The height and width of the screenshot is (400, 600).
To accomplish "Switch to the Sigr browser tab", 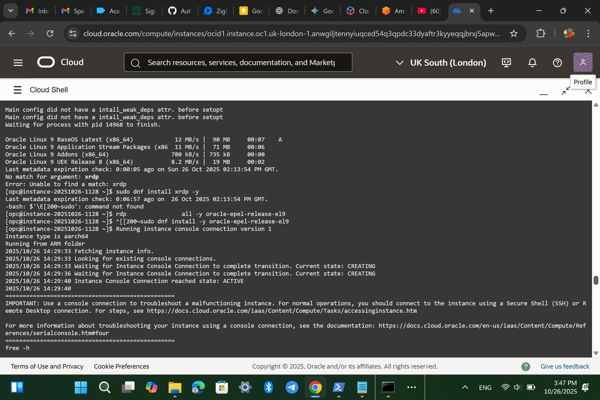I will (x=145, y=10).
